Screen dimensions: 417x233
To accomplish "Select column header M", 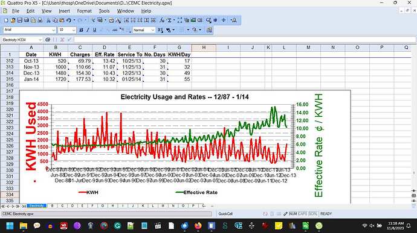I will coord(308,48).
